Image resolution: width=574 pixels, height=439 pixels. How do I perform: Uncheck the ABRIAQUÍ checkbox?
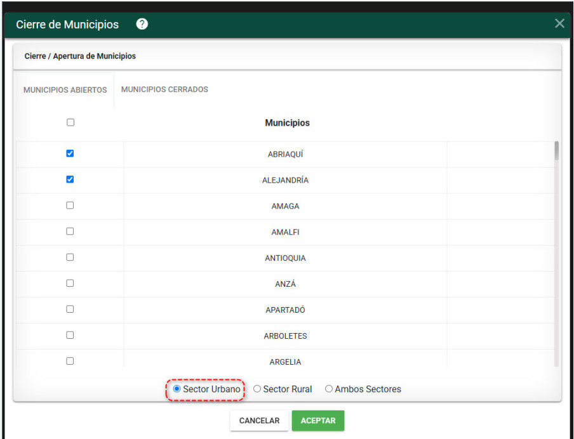(x=70, y=154)
